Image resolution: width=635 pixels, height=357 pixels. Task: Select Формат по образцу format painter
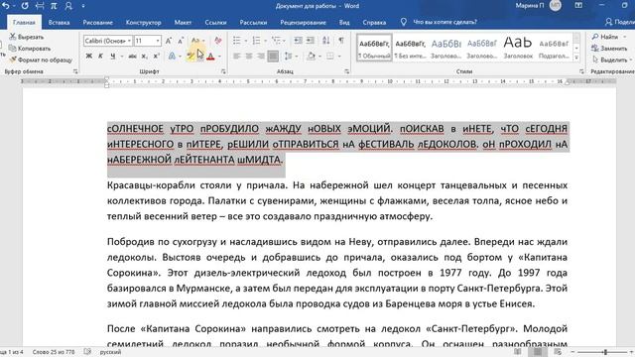(x=41, y=59)
